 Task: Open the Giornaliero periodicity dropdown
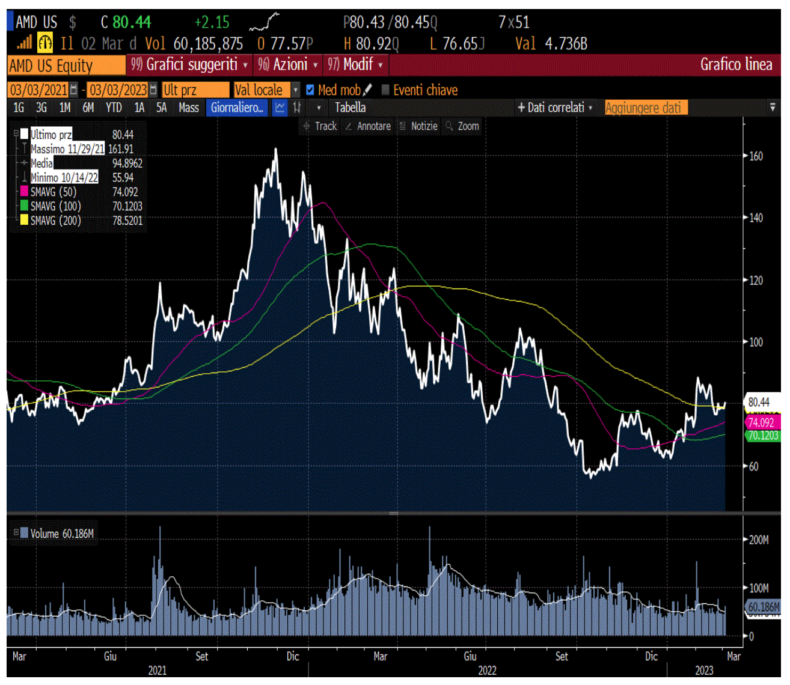pyautogui.click(x=237, y=108)
